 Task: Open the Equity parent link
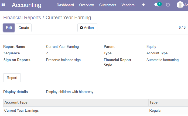coord(151,47)
